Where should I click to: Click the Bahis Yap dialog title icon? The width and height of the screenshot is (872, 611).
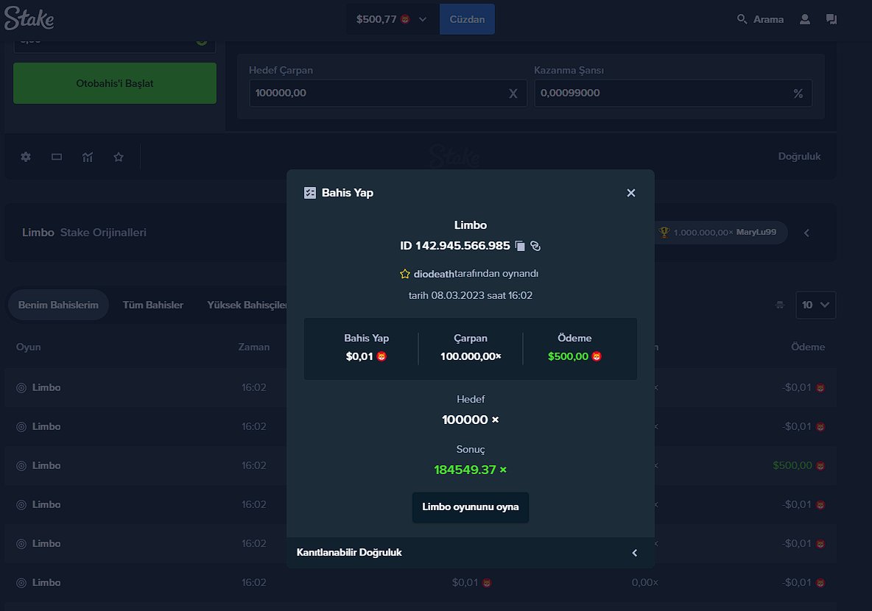[310, 193]
